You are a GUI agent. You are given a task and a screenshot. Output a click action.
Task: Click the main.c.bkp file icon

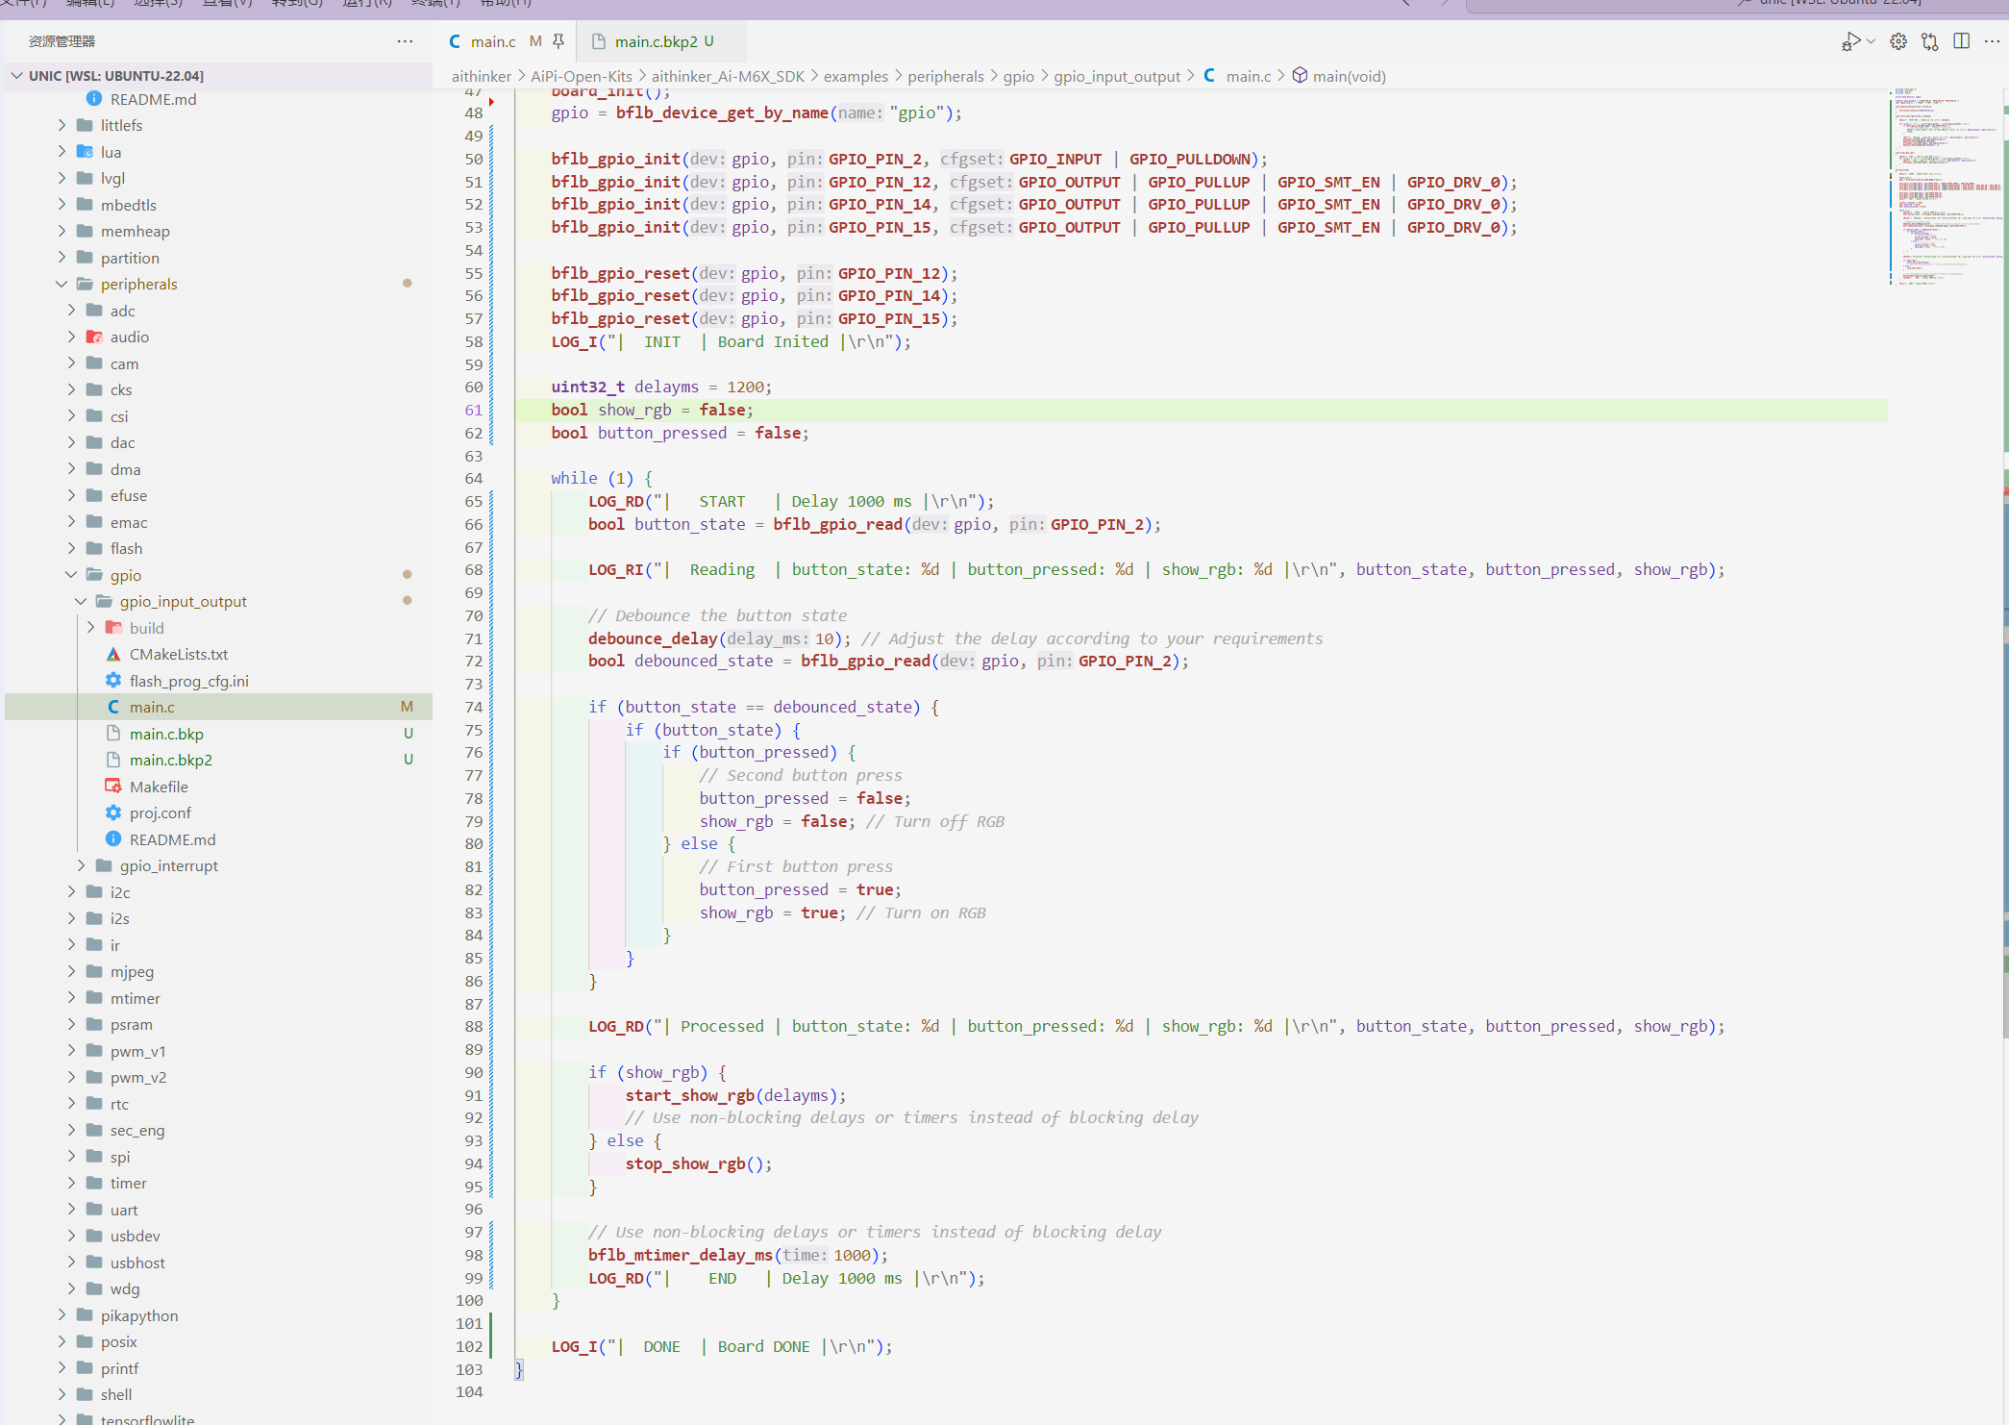pyautogui.click(x=113, y=733)
